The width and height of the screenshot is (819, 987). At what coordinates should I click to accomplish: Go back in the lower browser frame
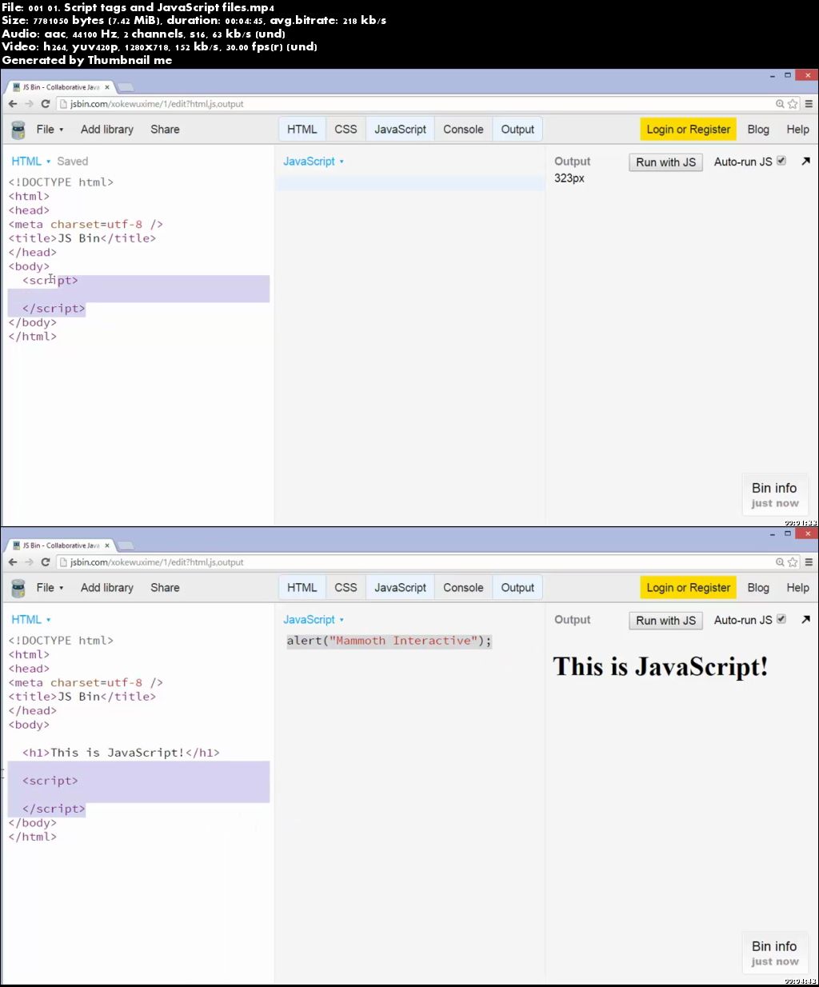coord(12,562)
